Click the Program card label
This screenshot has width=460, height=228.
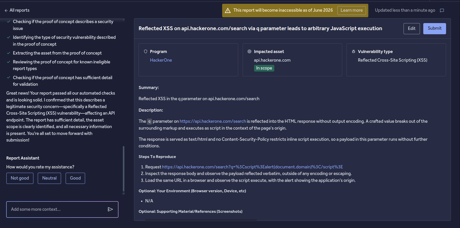pos(158,51)
